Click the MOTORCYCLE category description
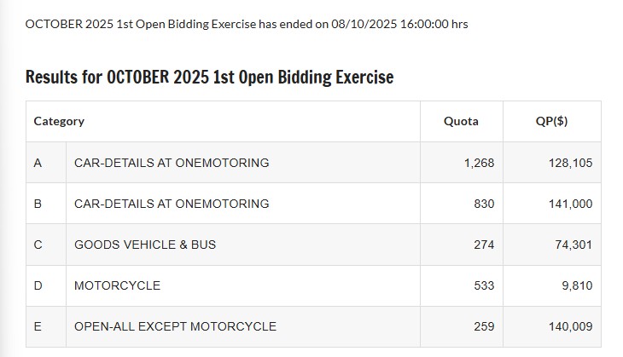Image resolution: width=623 pixels, height=357 pixels. coord(117,285)
